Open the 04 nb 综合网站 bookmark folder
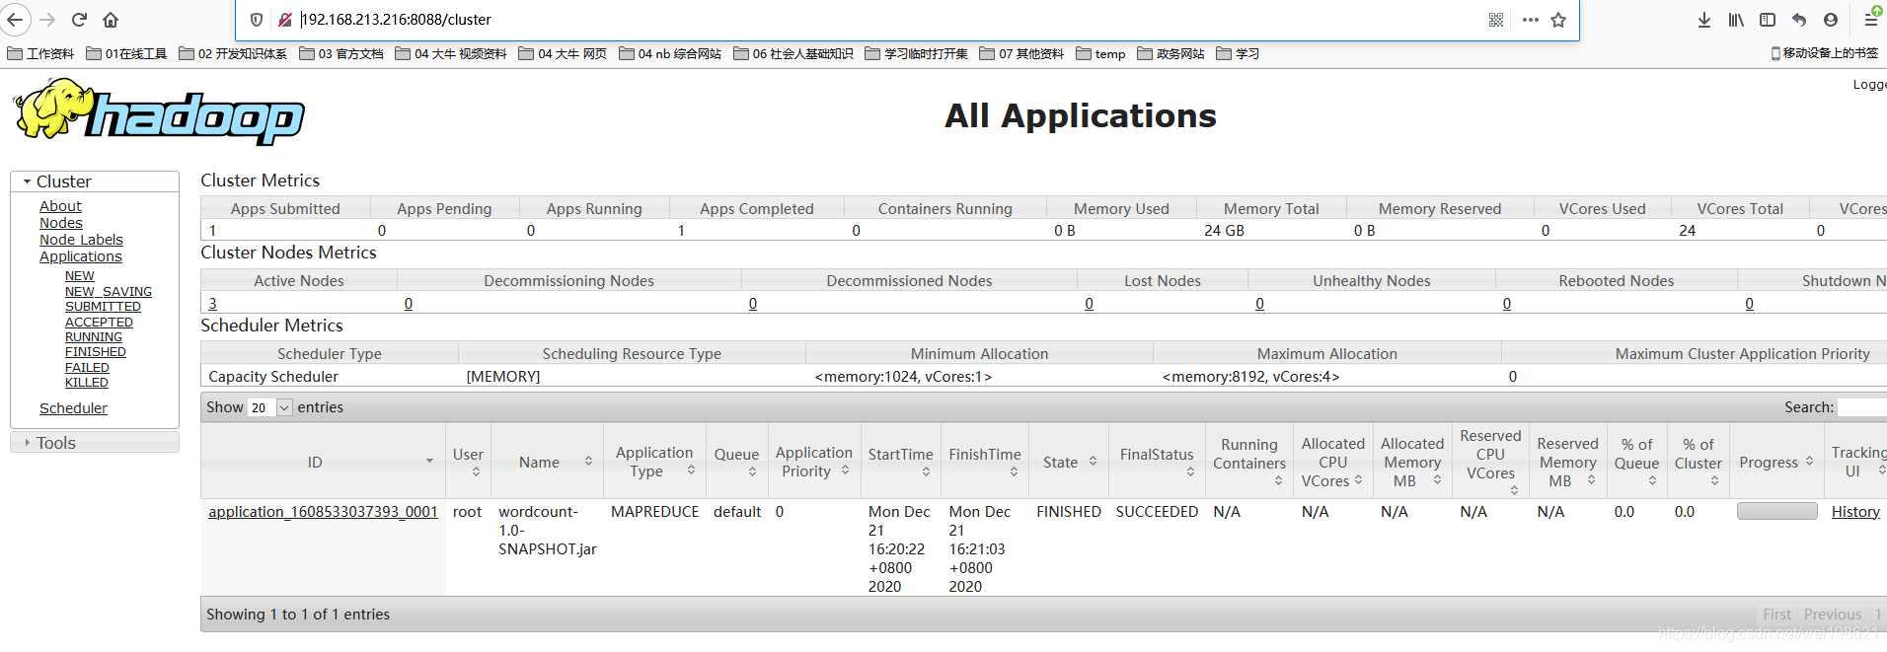1887x652 pixels. [x=670, y=54]
